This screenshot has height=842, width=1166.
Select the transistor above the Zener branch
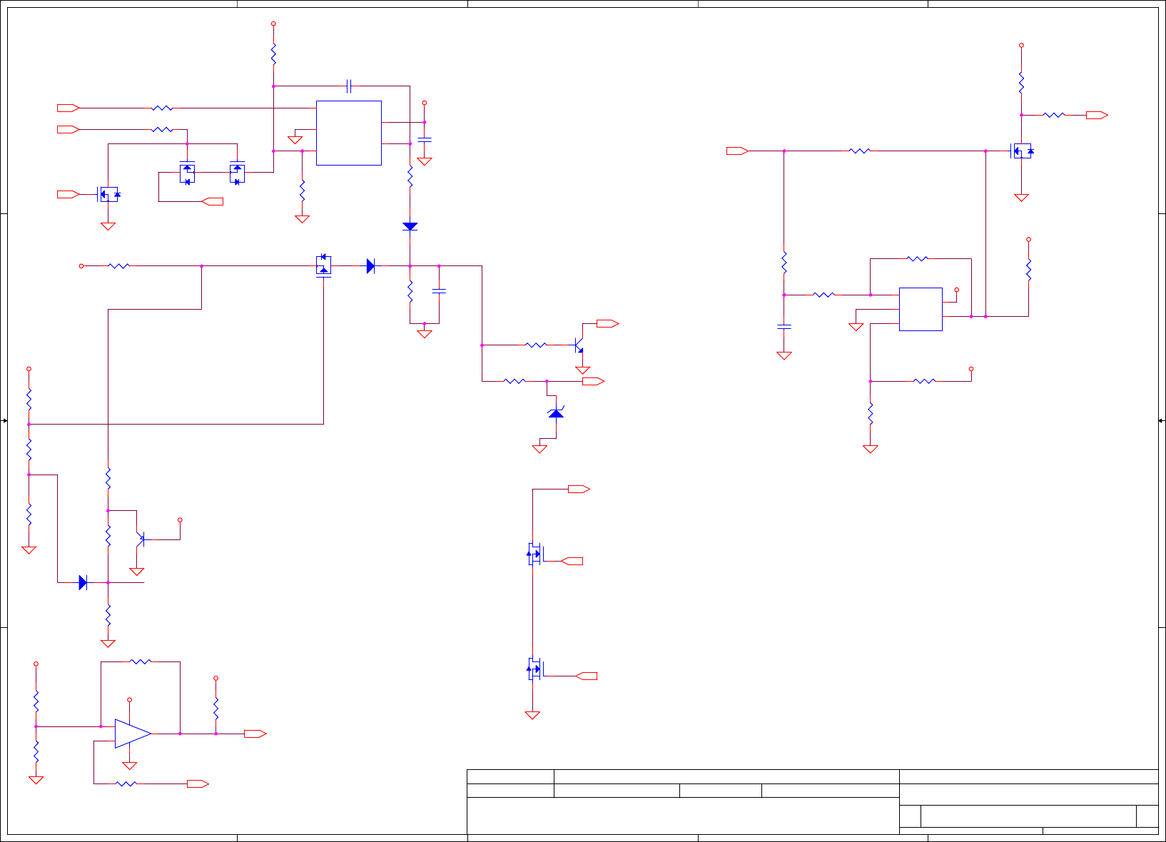(579, 345)
